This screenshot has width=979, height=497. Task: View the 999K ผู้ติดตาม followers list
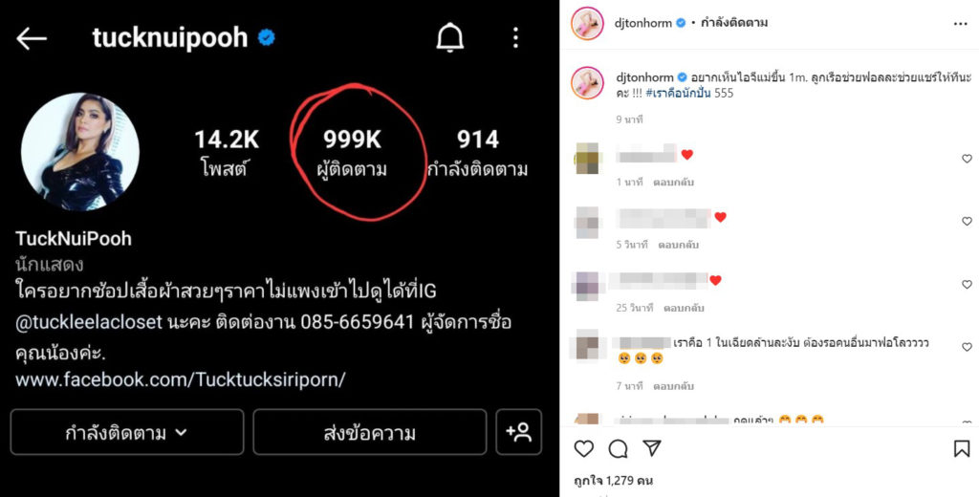pos(352,153)
